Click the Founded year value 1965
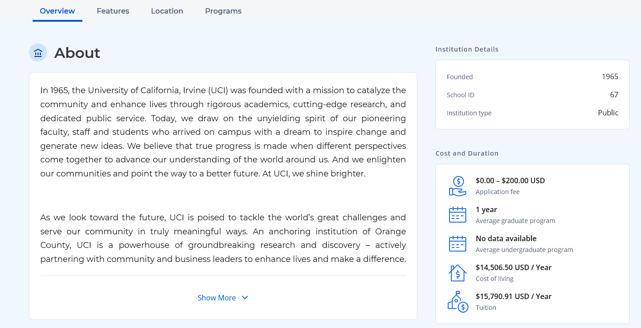641x328 pixels. pyautogui.click(x=610, y=76)
